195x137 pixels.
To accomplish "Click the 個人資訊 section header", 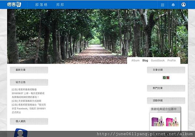I will click(x=29, y=121).
